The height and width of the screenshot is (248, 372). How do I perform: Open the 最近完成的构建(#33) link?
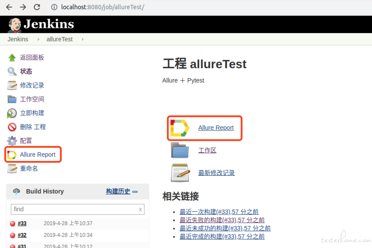click(x=222, y=237)
